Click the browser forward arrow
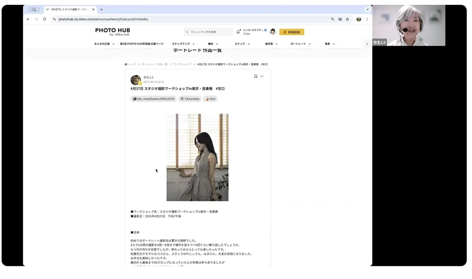Image resolution: width=472 pixels, height=279 pixels. 36,19
